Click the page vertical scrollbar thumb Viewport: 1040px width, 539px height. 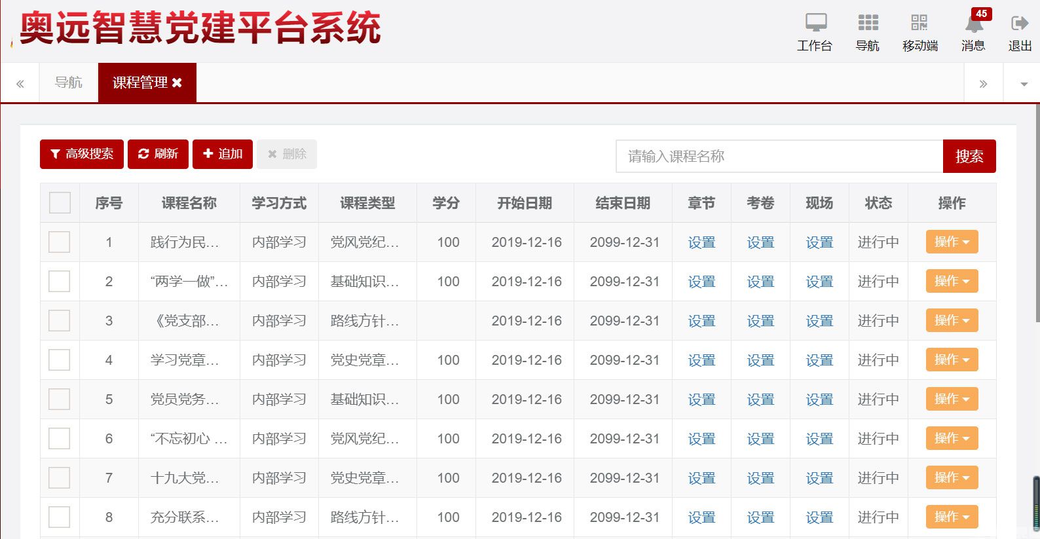click(1037, 214)
